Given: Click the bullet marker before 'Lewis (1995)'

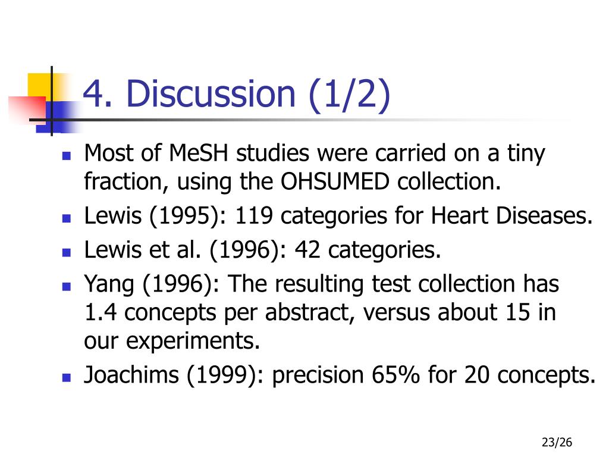Looking at the screenshot, I should pyautogui.click(x=67, y=218).
